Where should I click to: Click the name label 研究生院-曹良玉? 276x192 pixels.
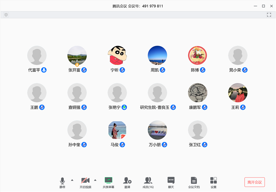(155, 108)
